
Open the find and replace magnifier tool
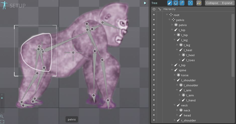coord(199,3)
